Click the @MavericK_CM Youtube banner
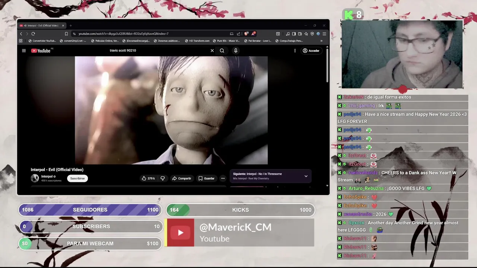The image size is (477, 268). (x=240, y=233)
